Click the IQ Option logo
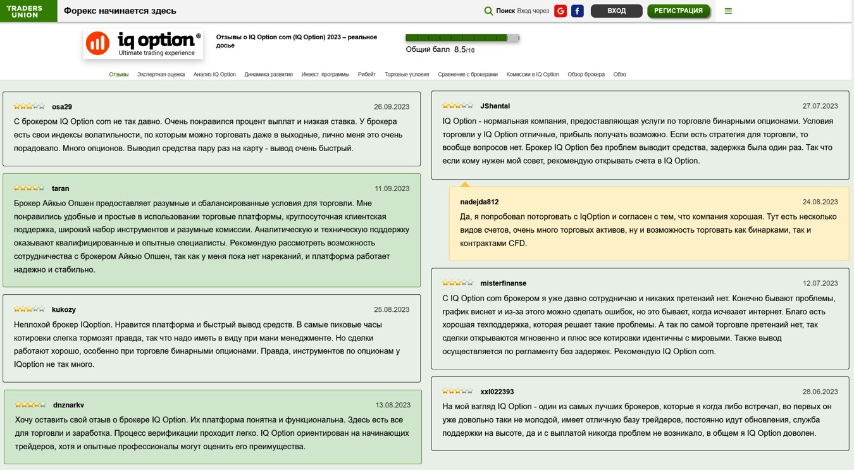 tap(144, 44)
